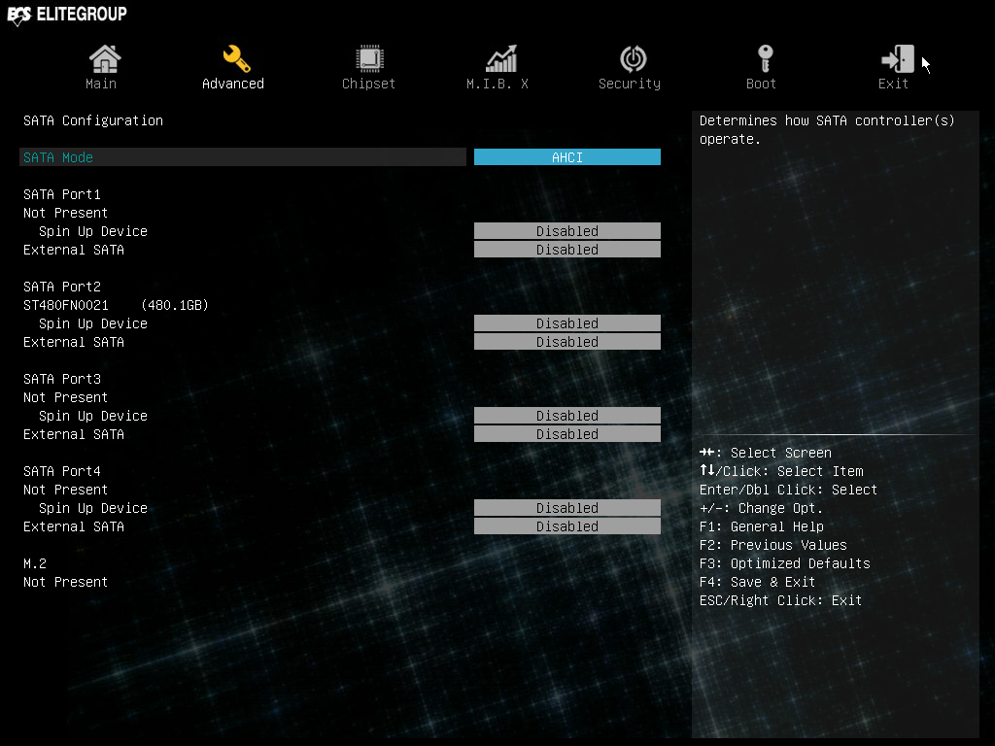Click the F4: Save & Exit line

[757, 583]
